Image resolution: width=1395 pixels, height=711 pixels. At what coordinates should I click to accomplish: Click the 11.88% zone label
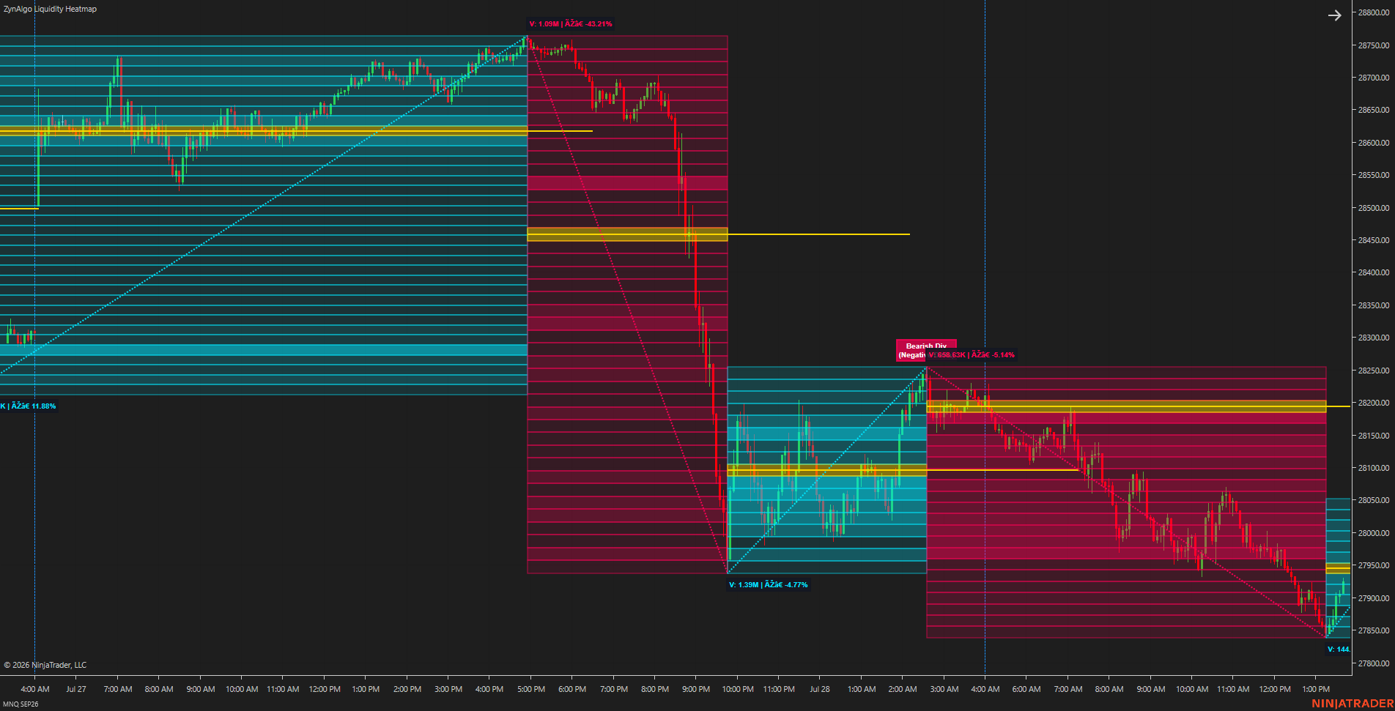tap(29, 406)
